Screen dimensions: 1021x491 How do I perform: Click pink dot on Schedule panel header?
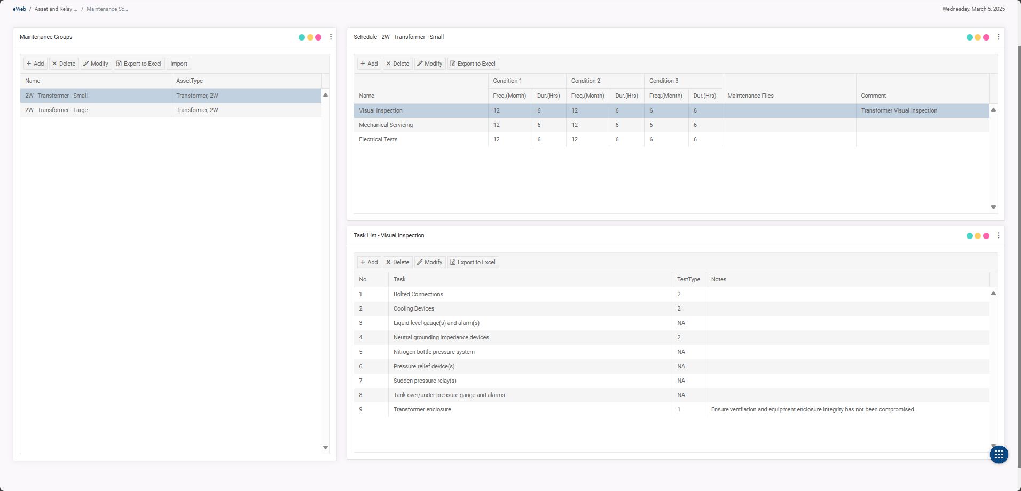[986, 37]
